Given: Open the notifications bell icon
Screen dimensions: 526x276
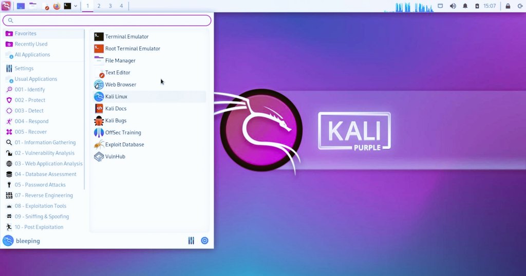Looking at the screenshot, I should 465,6.
